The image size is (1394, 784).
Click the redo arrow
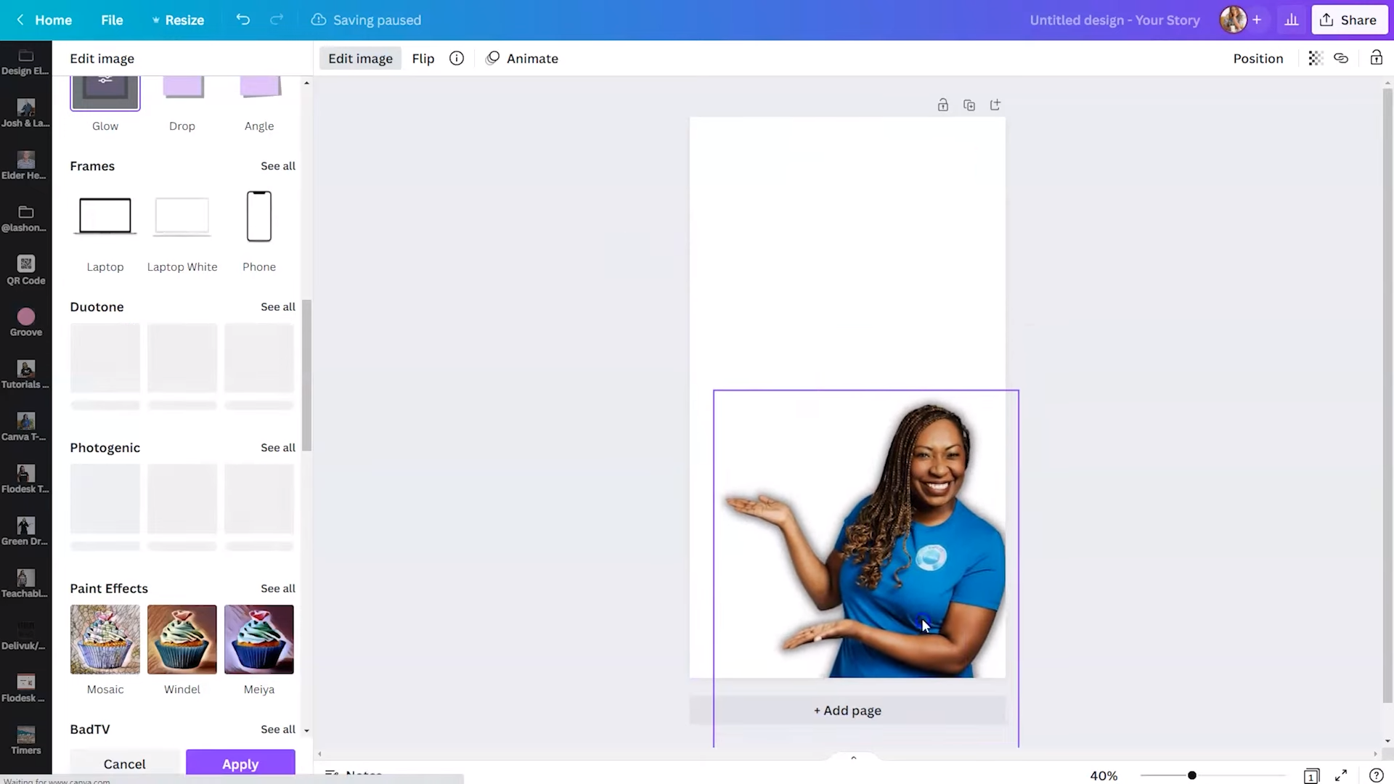pyautogui.click(x=277, y=20)
